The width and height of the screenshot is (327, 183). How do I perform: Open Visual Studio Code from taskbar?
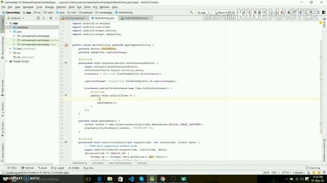(x=131, y=179)
